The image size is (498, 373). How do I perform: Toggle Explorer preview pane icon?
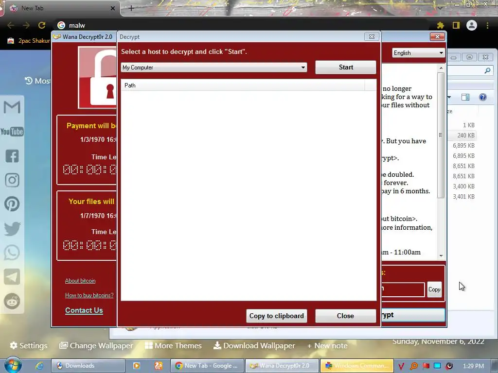pos(465,97)
